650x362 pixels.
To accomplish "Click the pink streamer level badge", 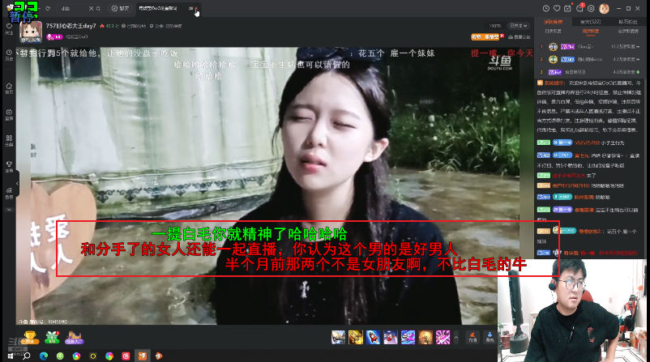I will 55,37.
